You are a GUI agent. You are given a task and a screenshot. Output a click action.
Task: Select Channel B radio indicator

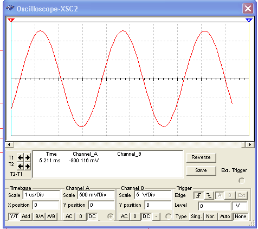click(x=168, y=217)
